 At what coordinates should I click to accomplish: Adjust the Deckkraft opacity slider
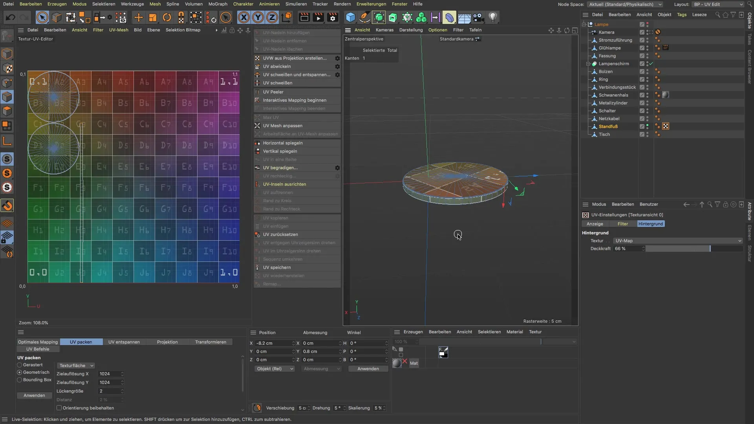tap(694, 249)
